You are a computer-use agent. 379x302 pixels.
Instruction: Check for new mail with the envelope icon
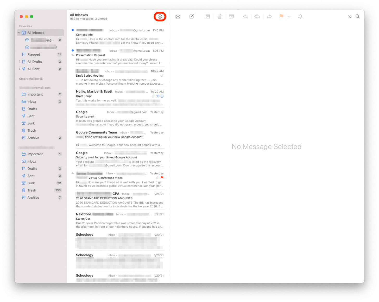178,16
